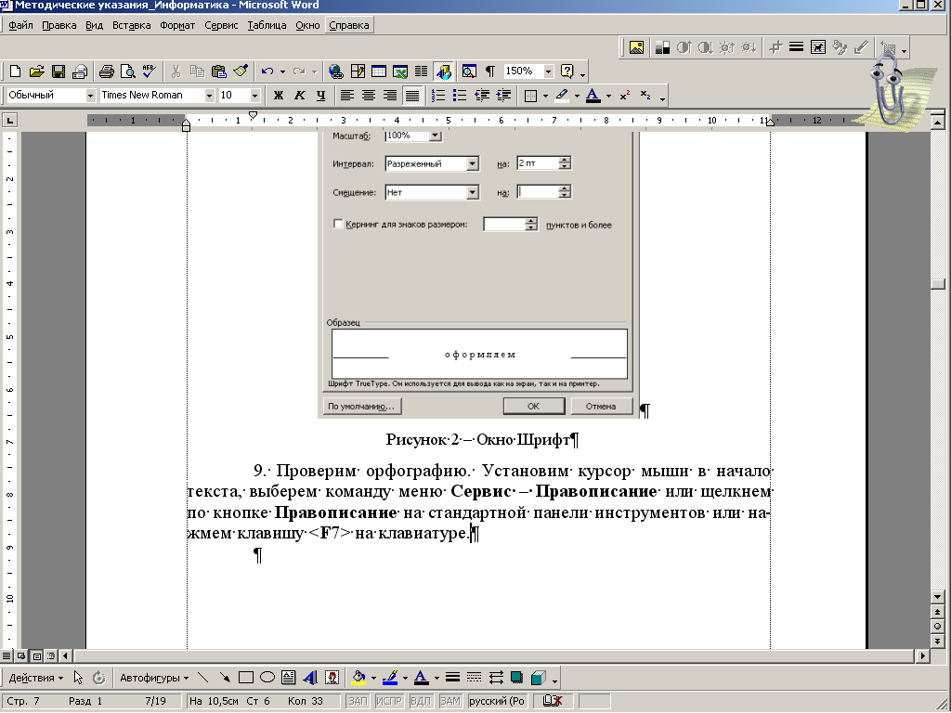The height and width of the screenshot is (713, 951).
Task: Save the document with the floppy icon
Action: (59, 71)
